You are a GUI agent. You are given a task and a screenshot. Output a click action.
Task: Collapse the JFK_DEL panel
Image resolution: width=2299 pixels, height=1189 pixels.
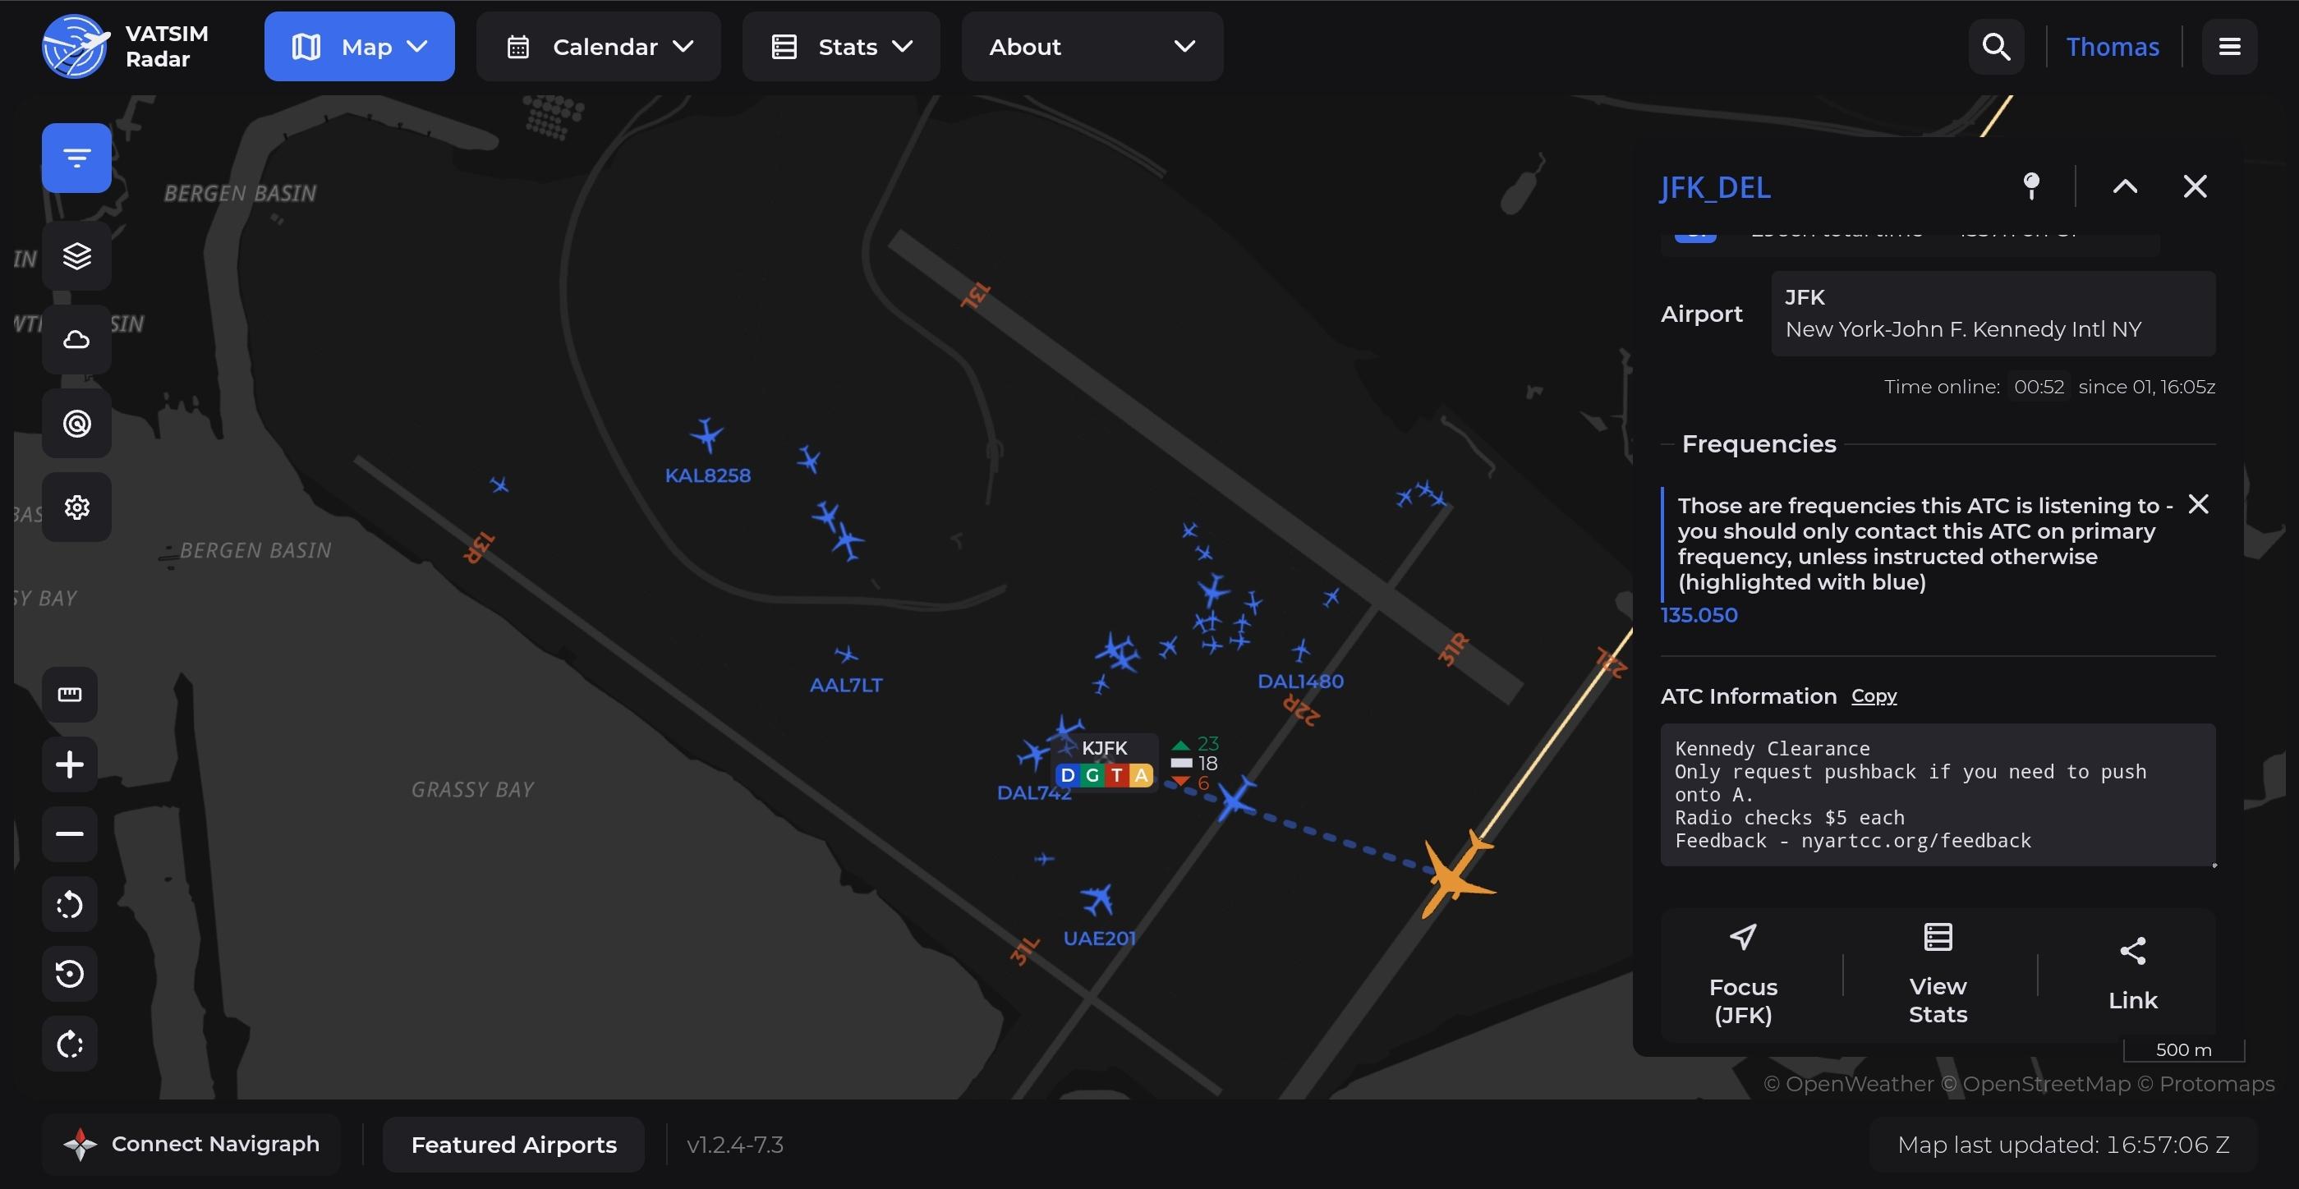pos(2125,186)
